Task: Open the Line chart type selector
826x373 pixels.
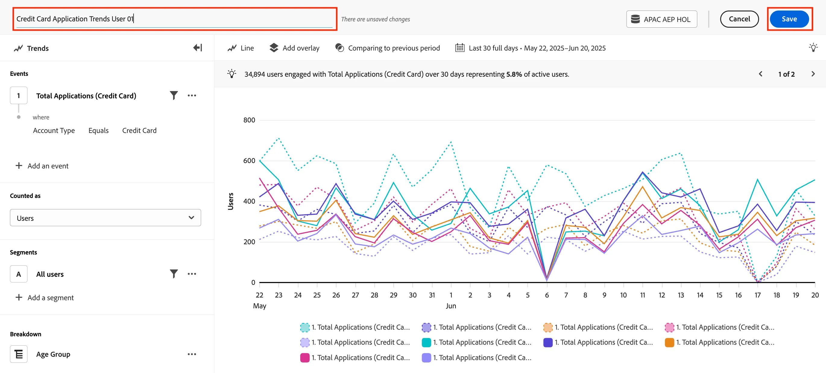Action: click(241, 48)
